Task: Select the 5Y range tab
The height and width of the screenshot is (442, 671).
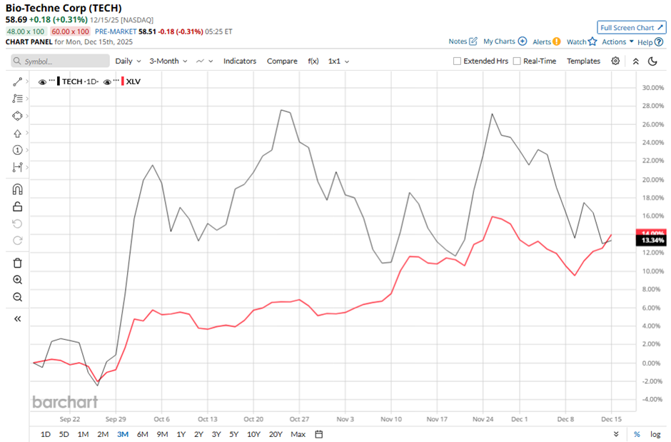Action: coord(233,434)
